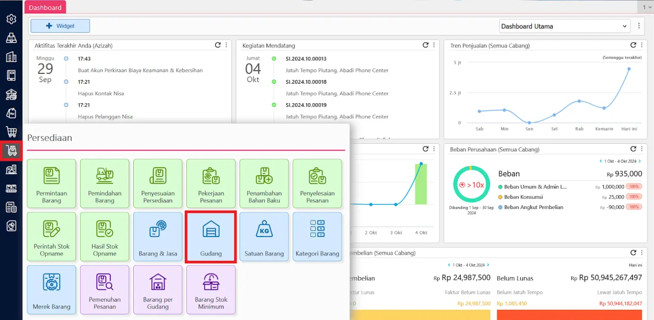The height and width of the screenshot is (320, 654).
Task: Expand the Dashboard Utama dropdown
Action: pyautogui.click(x=565, y=26)
